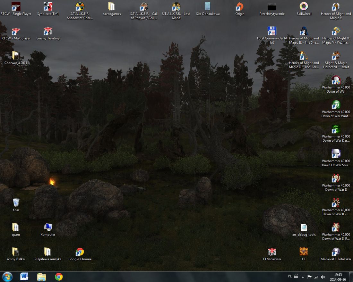Click the Enemy Territory shortcut
This screenshot has height=282, width=353.
point(48,31)
